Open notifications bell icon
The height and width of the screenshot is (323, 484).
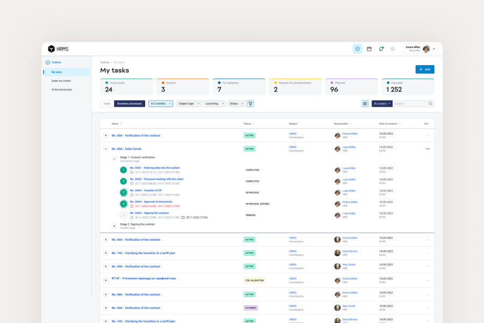381,49
